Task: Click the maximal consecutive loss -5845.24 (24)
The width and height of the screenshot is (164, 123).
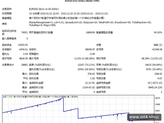Action: [x=155, y=87]
